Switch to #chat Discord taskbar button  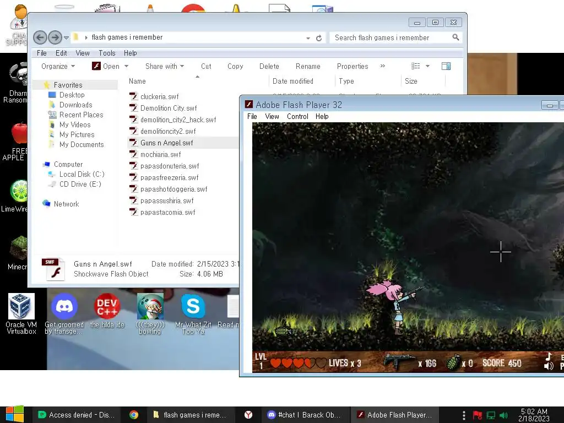tap(305, 415)
